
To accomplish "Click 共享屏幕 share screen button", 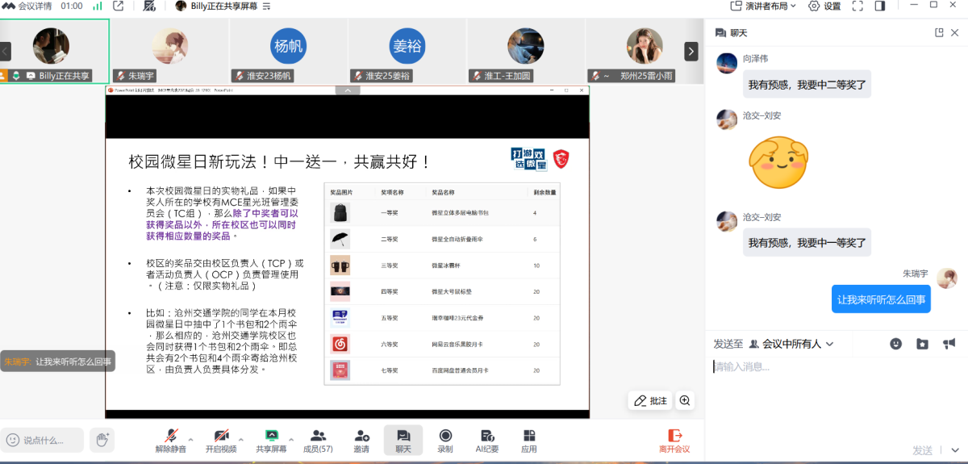I will [x=272, y=441].
